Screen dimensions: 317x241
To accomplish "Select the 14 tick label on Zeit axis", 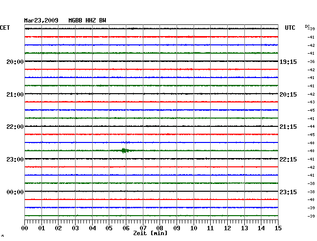I will click(261, 228).
